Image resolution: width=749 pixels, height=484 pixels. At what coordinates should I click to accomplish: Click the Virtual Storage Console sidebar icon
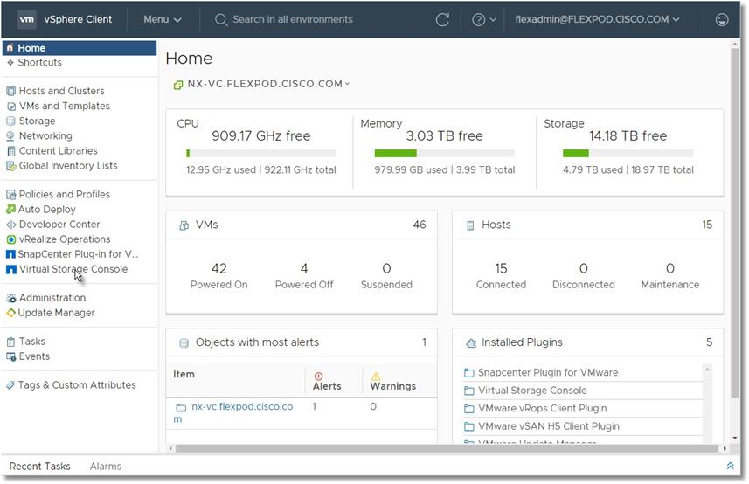pyautogui.click(x=10, y=269)
